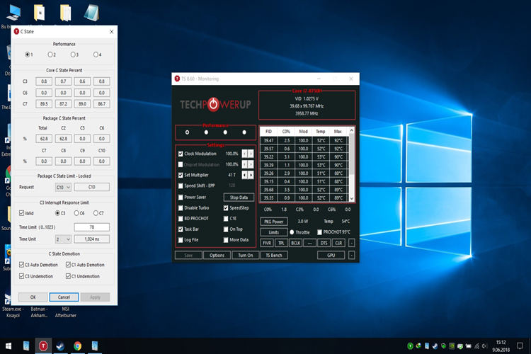Increase the Set Multiplier value with right arrow
This screenshot has height=354, width=531.
click(251, 175)
